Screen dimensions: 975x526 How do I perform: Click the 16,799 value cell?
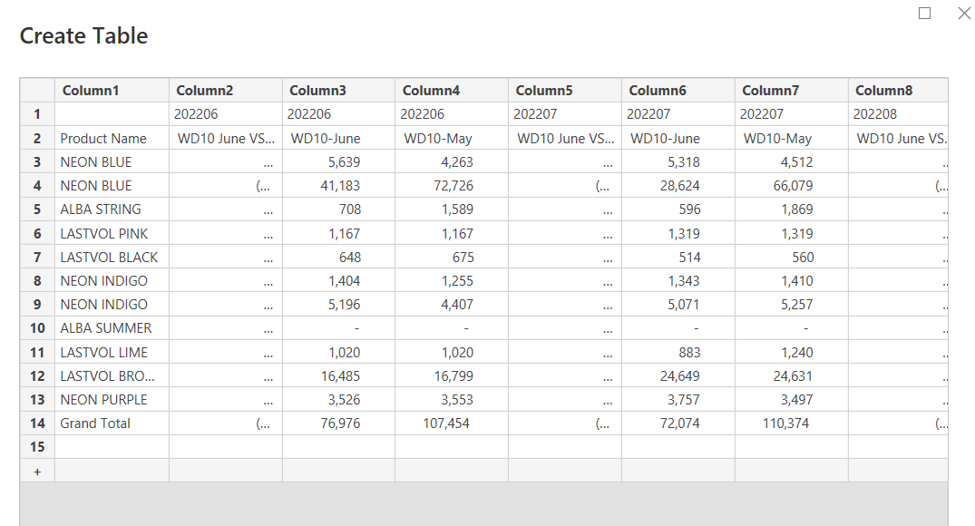coord(452,375)
